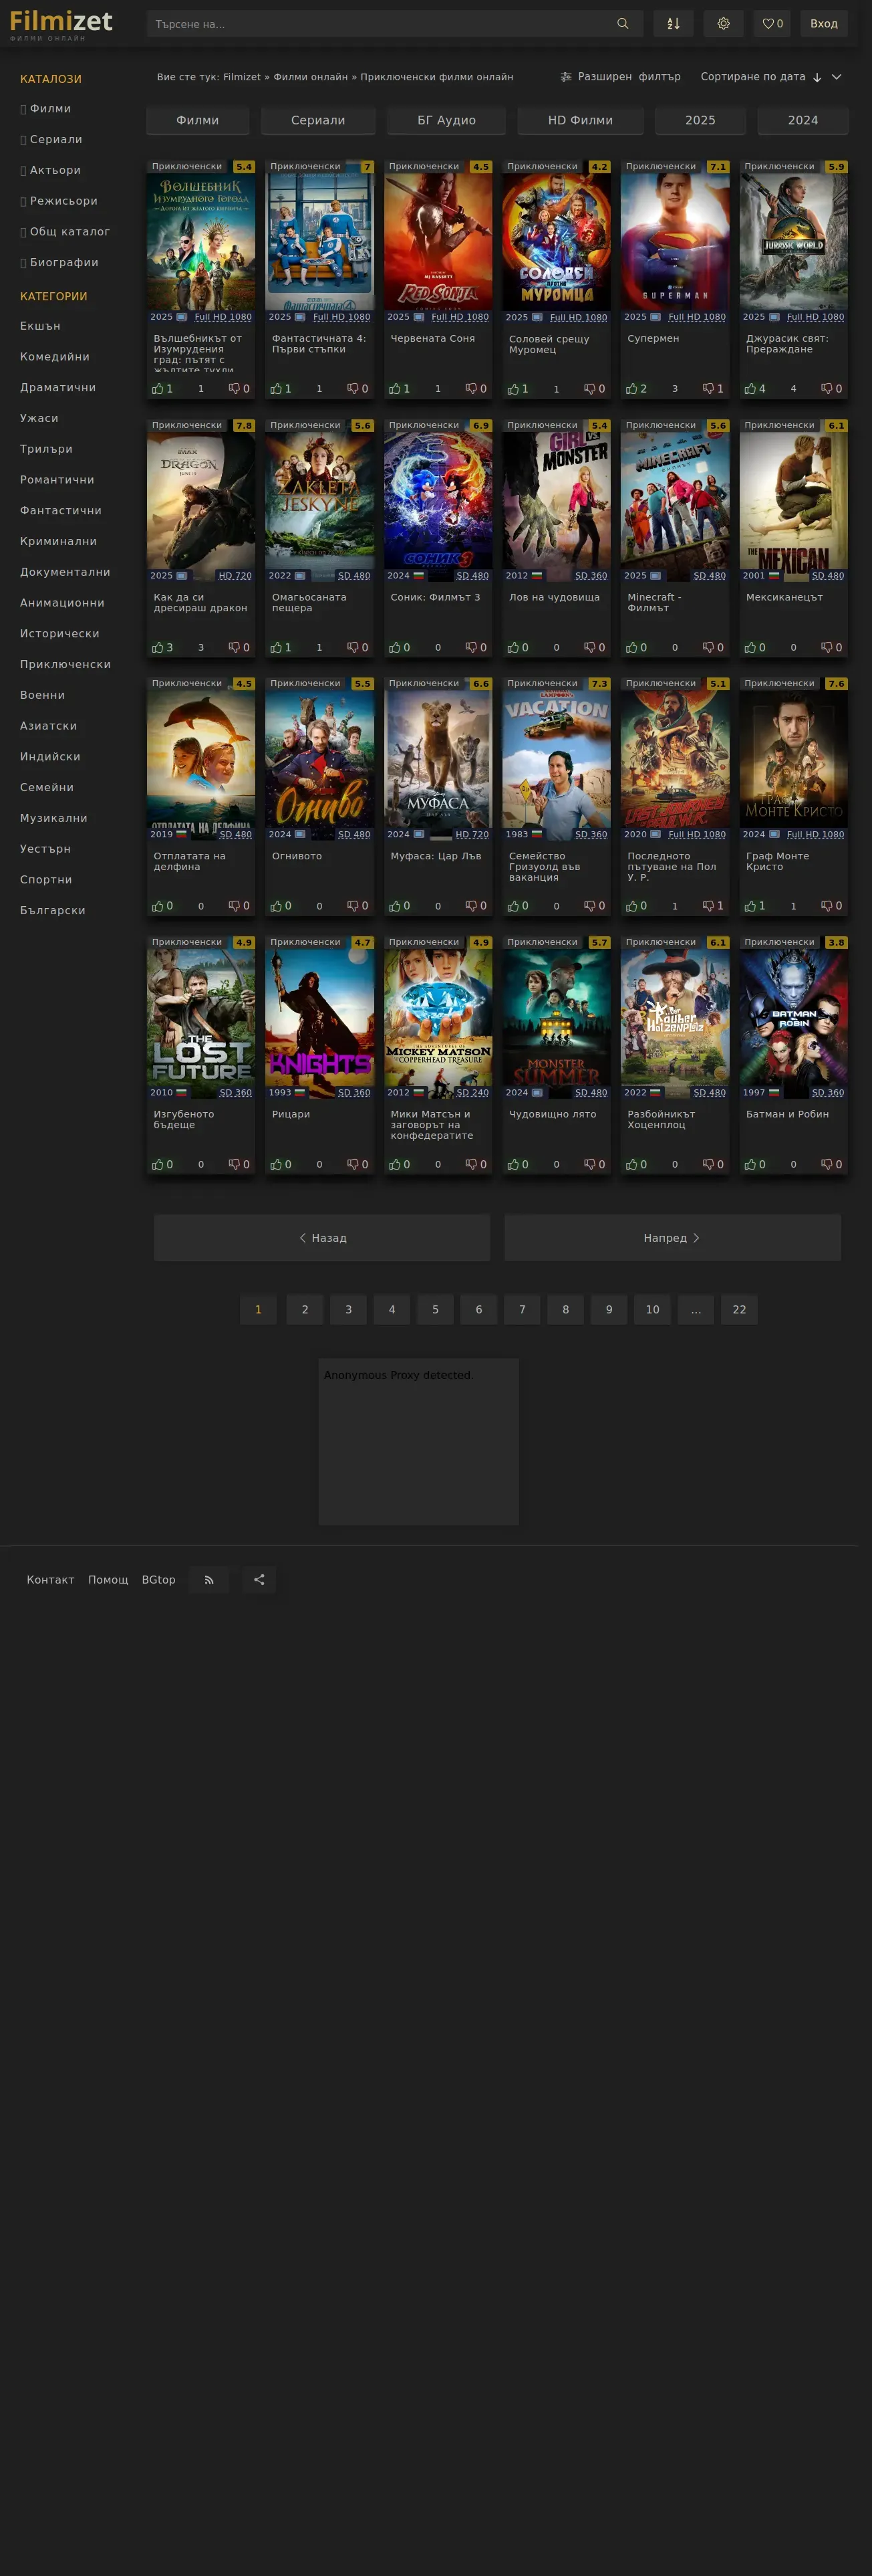The height and width of the screenshot is (2576, 872).
Task: Open the Batman & Robin poster
Action: click(x=794, y=1017)
